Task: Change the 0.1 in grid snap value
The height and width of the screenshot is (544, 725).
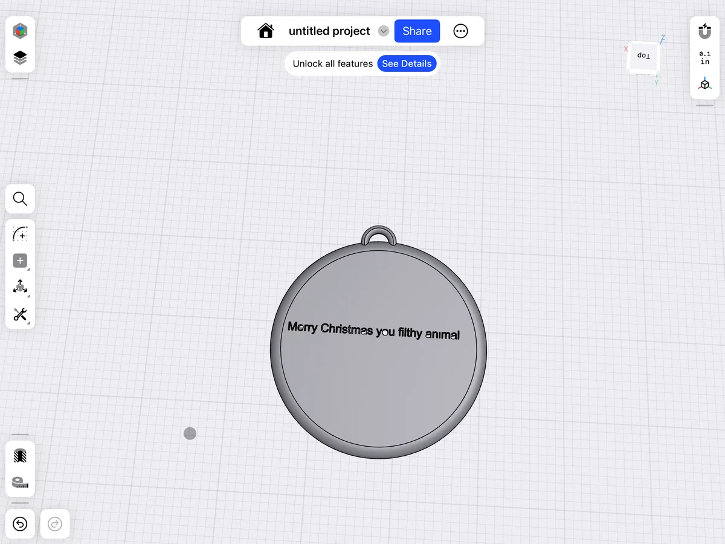Action: [x=705, y=58]
